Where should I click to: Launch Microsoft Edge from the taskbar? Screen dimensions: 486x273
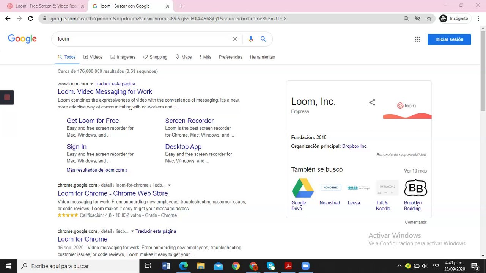pos(183,266)
